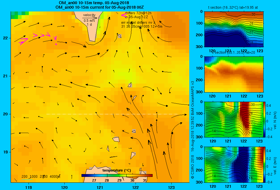Click the latitude label '21' on main map
Image resolution: width=280 pixels, height=190 pixels.
pos(5,76)
